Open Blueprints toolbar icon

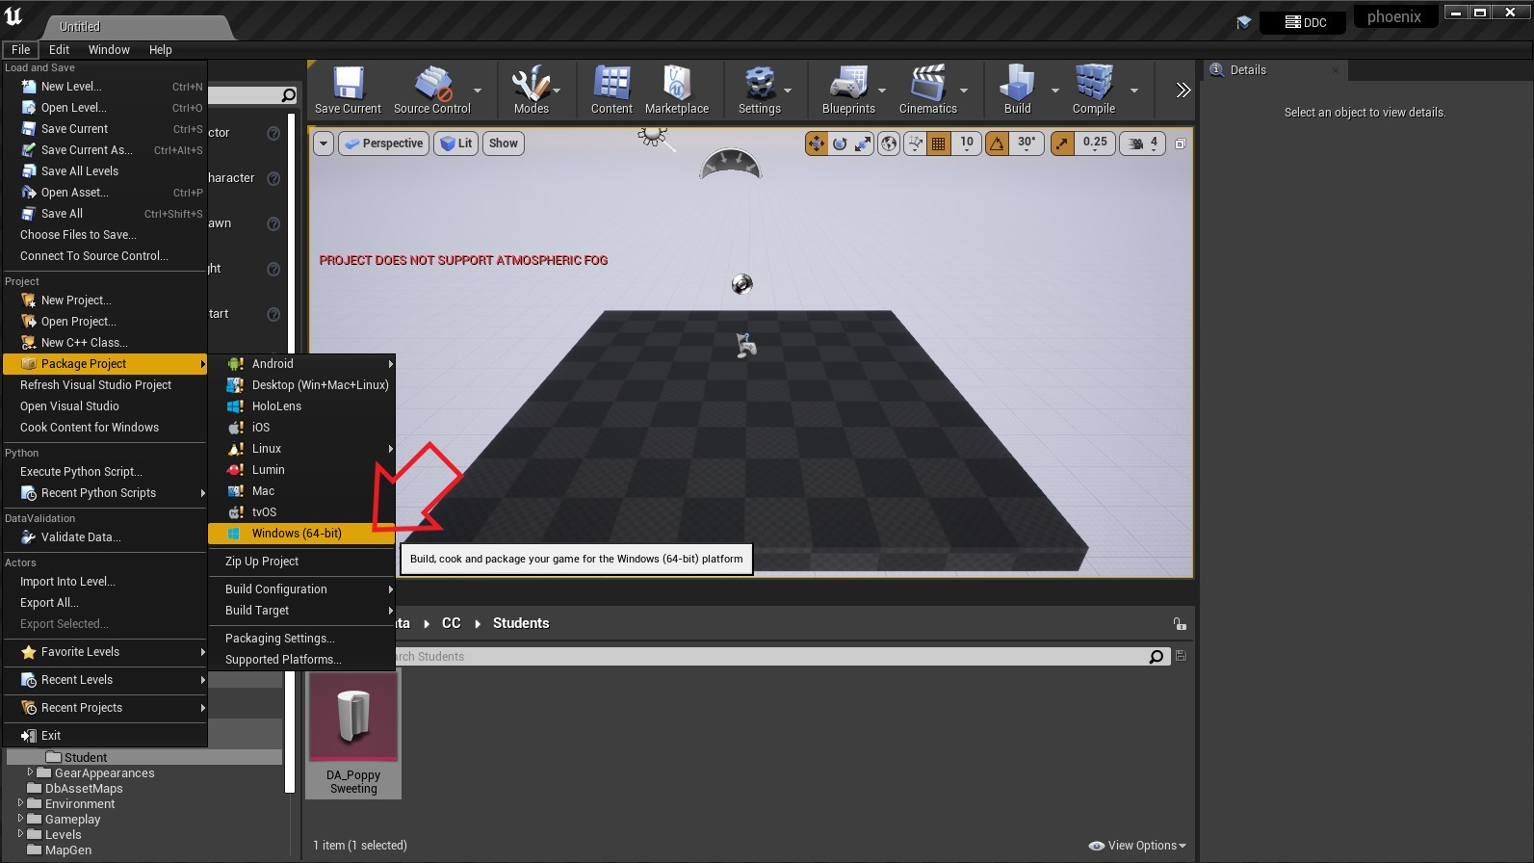[848, 90]
